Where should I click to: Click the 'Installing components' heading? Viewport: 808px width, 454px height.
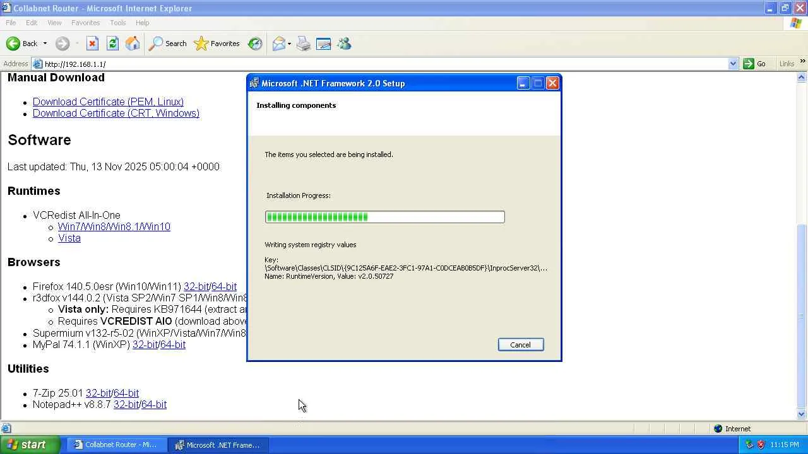(296, 105)
